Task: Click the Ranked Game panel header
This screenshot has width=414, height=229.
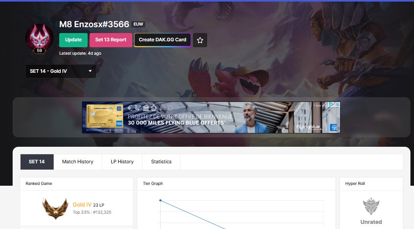Action: pyautogui.click(x=77, y=184)
